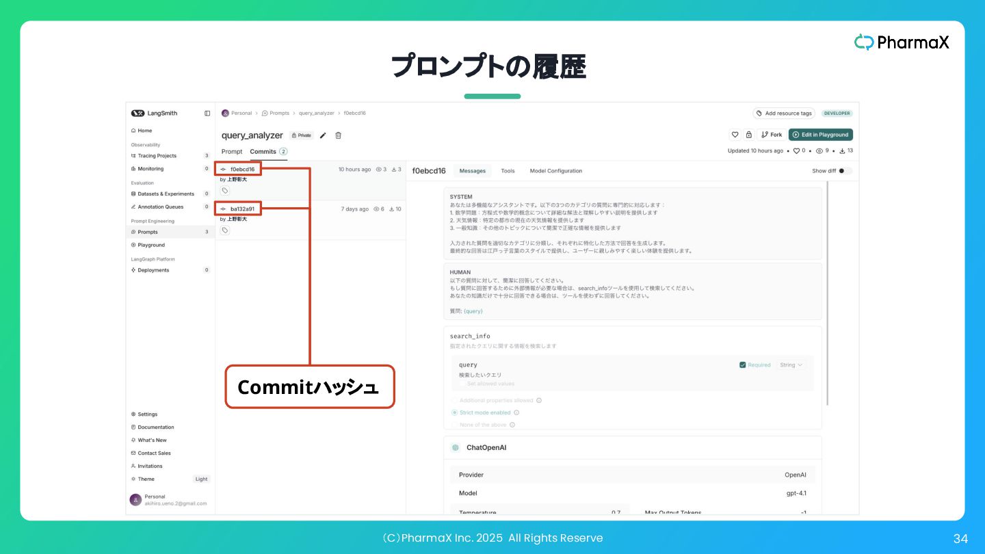Click views eye icon showing 9
This screenshot has height=554, width=985.
tap(819, 150)
